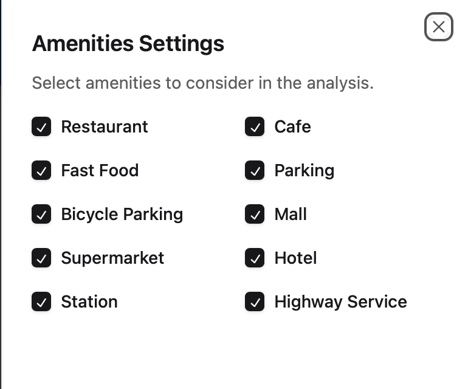Toggle the standalone Parking checkbox box
The height and width of the screenshot is (389, 468).
click(x=255, y=170)
